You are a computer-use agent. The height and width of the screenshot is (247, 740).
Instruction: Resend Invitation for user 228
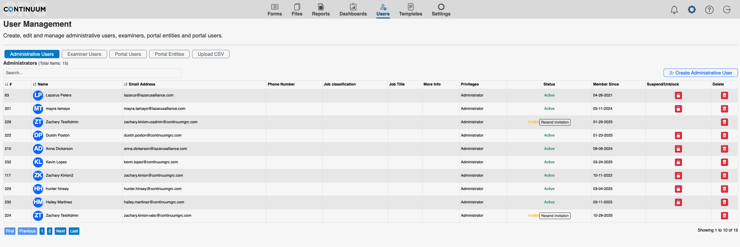coord(554,122)
